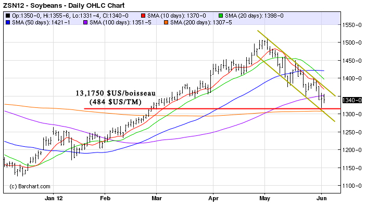This screenshot has height=208, width=366.
Task: Click the blue SMA (50 days) legend swatch
Action: (6, 23)
